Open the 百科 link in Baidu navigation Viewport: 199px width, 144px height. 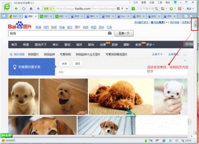click(x=101, y=27)
